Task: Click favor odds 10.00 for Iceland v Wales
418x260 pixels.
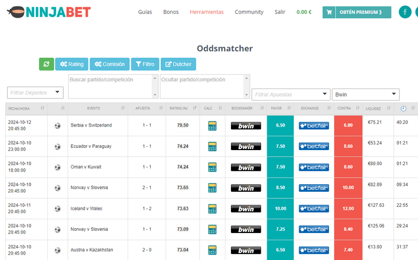Action: coord(280,208)
